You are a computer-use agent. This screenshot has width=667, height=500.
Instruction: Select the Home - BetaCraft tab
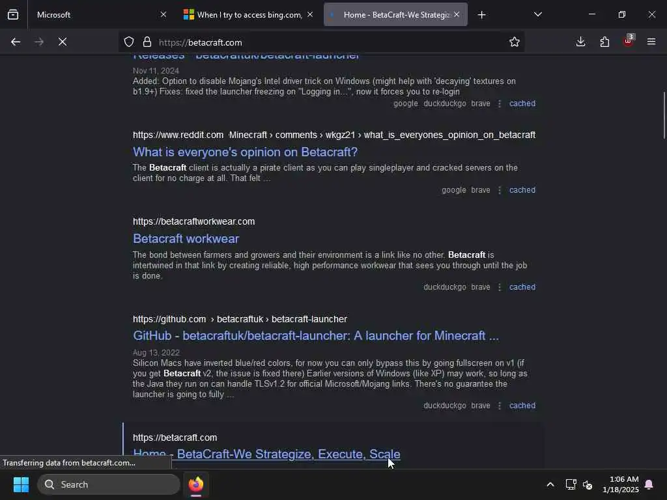point(395,14)
